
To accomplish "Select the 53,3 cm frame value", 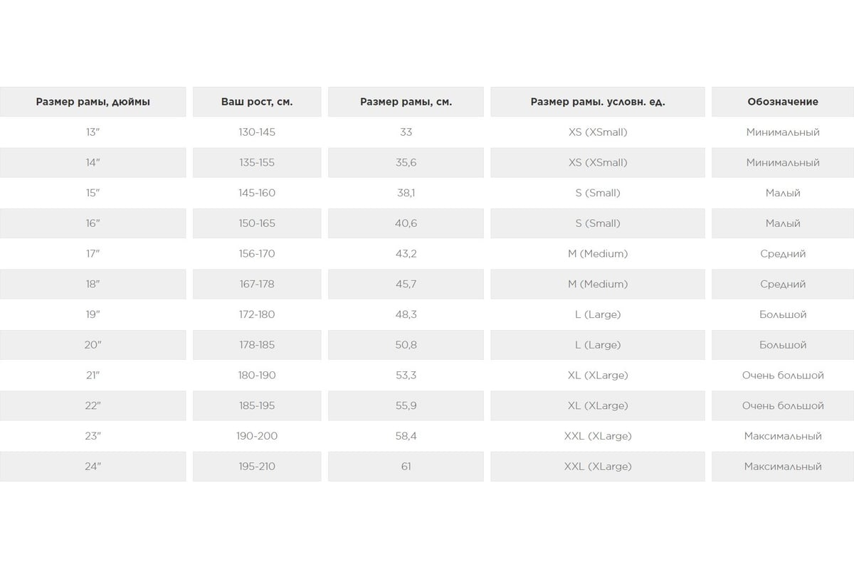I will click(x=406, y=375).
